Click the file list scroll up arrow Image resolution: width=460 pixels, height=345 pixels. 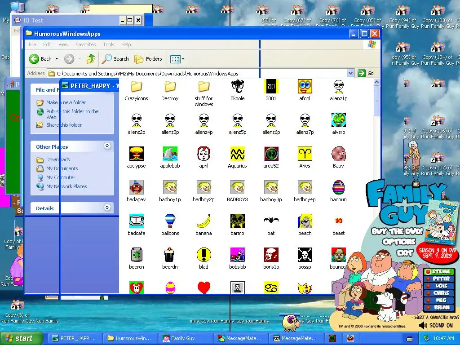click(377, 83)
